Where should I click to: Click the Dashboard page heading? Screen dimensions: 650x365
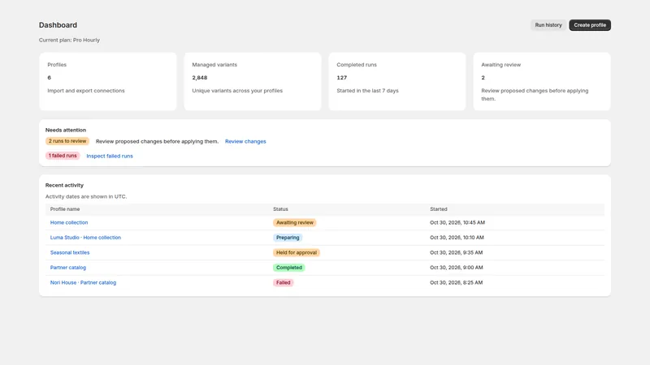tap(58, 25)
